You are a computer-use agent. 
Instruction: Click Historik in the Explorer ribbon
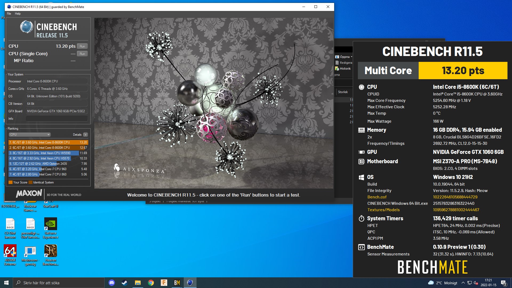click(343, 69)
